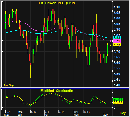Click the 4.05 price axis label

(117, 13)
